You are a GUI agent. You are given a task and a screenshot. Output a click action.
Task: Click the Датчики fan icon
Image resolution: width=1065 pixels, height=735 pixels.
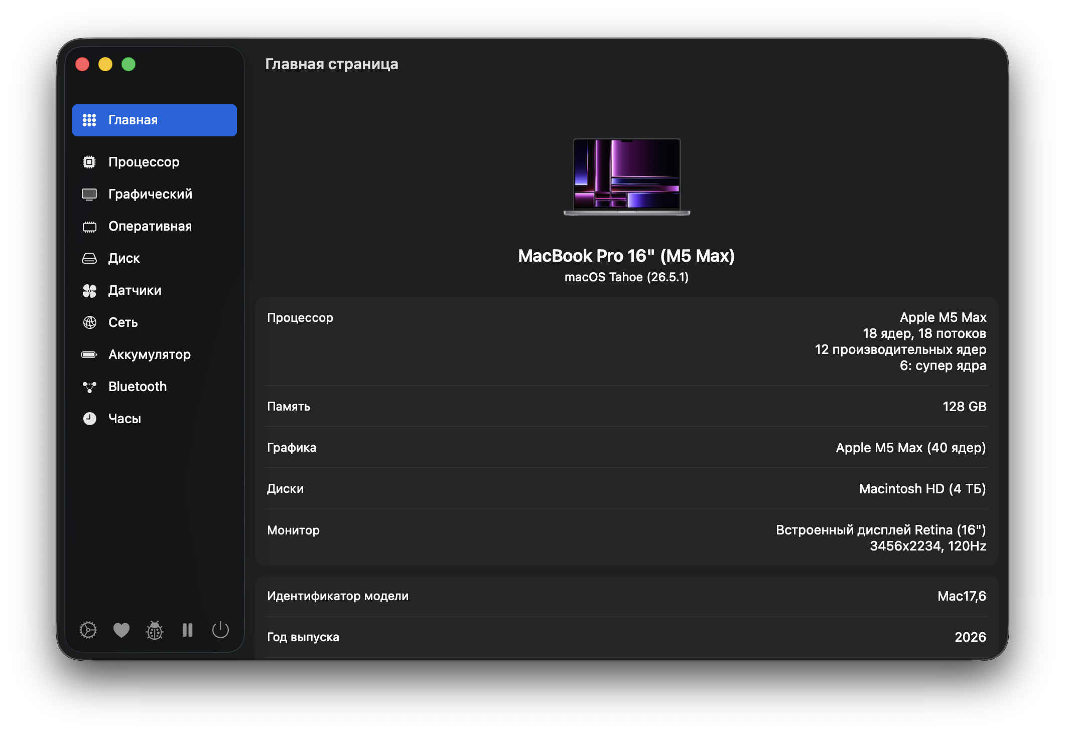pos(89,291)
